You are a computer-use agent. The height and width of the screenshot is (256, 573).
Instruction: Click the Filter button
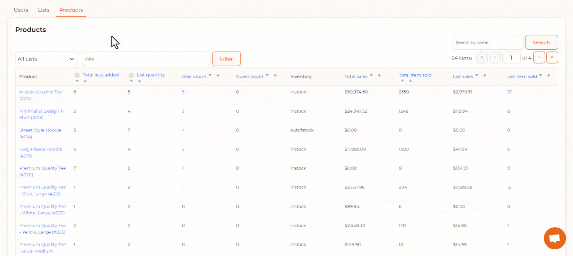click(x=226, y=59)
